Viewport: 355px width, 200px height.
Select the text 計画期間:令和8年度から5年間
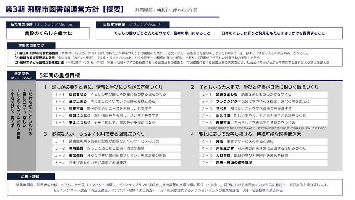(x=166, y=10)
